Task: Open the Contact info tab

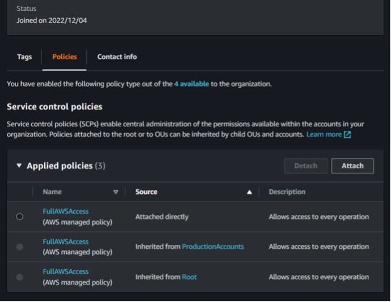Action: 117,57
